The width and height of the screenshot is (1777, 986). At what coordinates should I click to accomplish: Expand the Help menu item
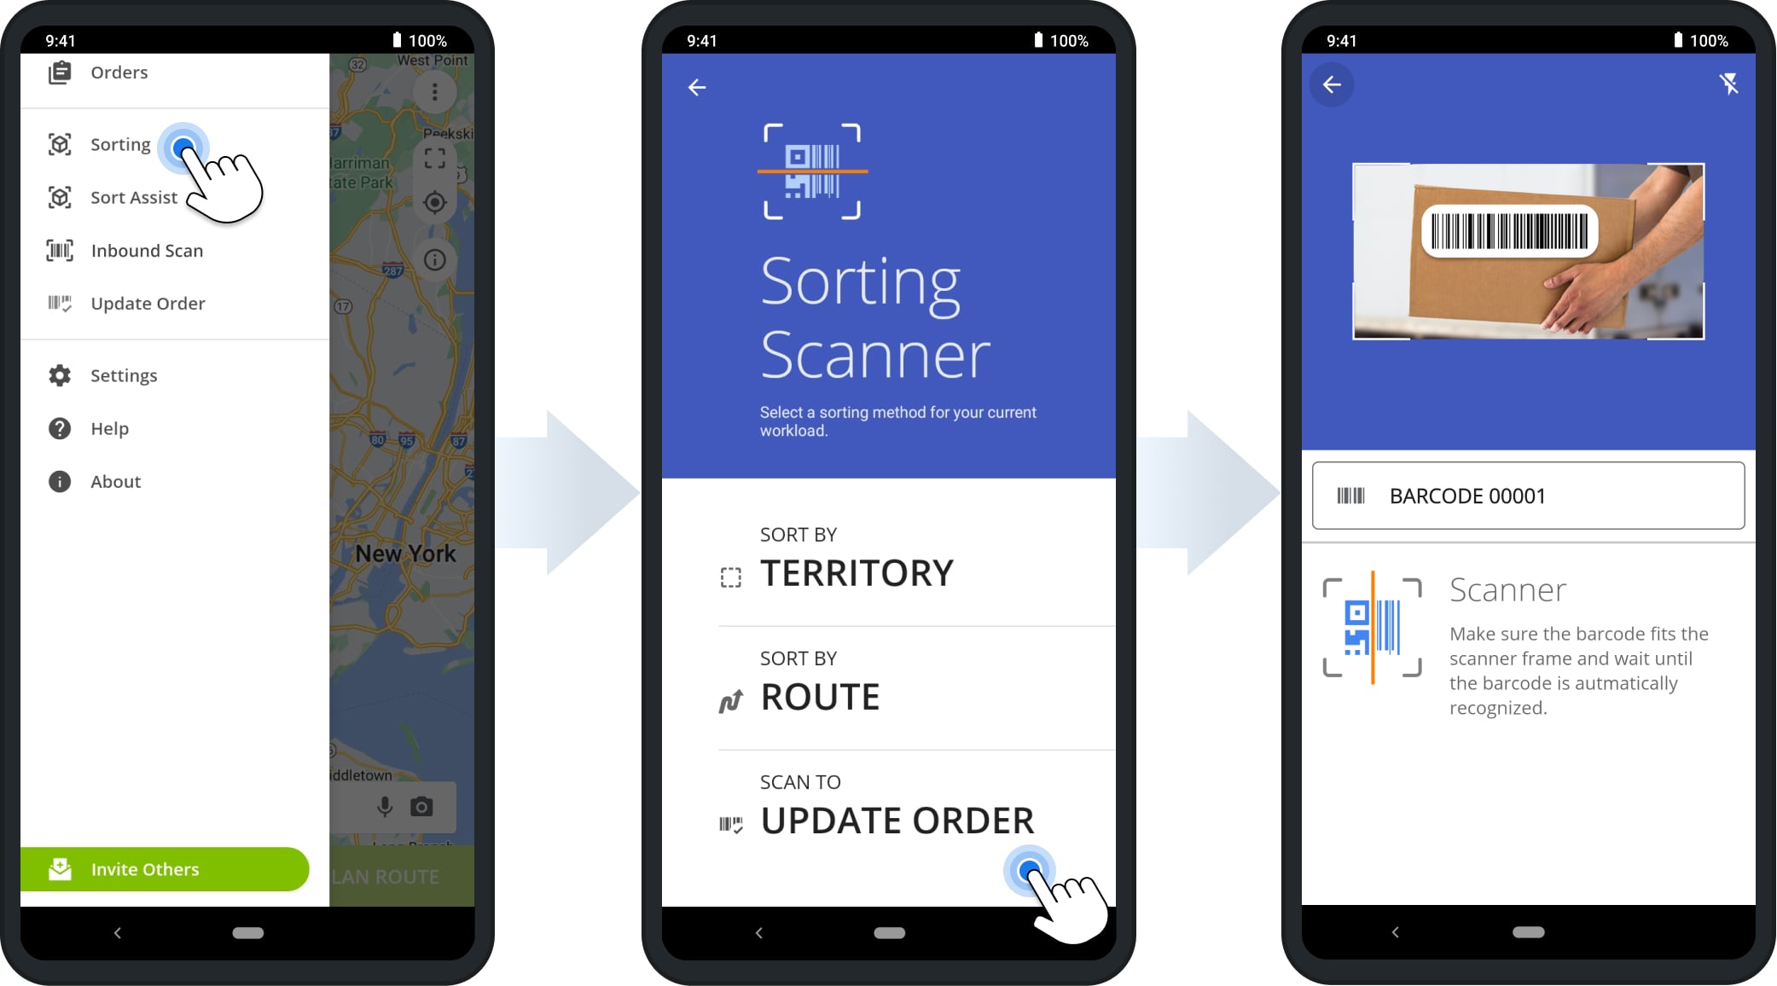(x=109, y=427)
